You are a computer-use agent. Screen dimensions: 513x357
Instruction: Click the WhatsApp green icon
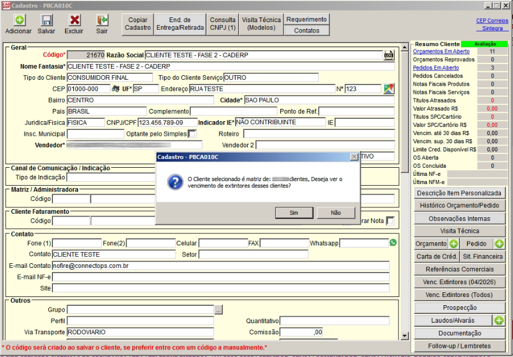point(393,243)
